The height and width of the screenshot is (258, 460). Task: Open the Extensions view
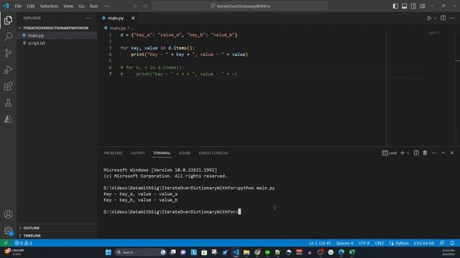tap(8, 86)
